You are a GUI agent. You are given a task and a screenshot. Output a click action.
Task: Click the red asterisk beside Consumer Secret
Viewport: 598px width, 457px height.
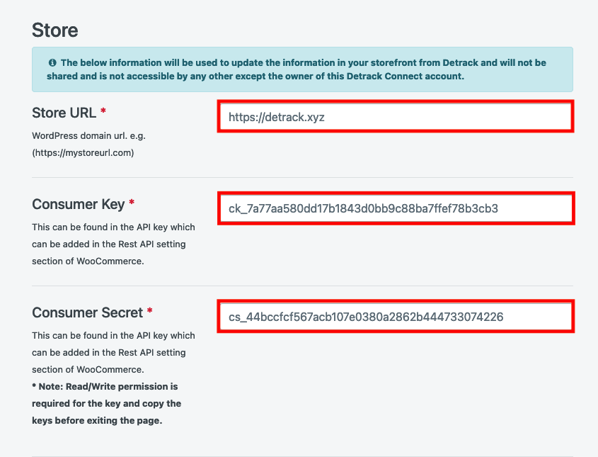(149, 310)
